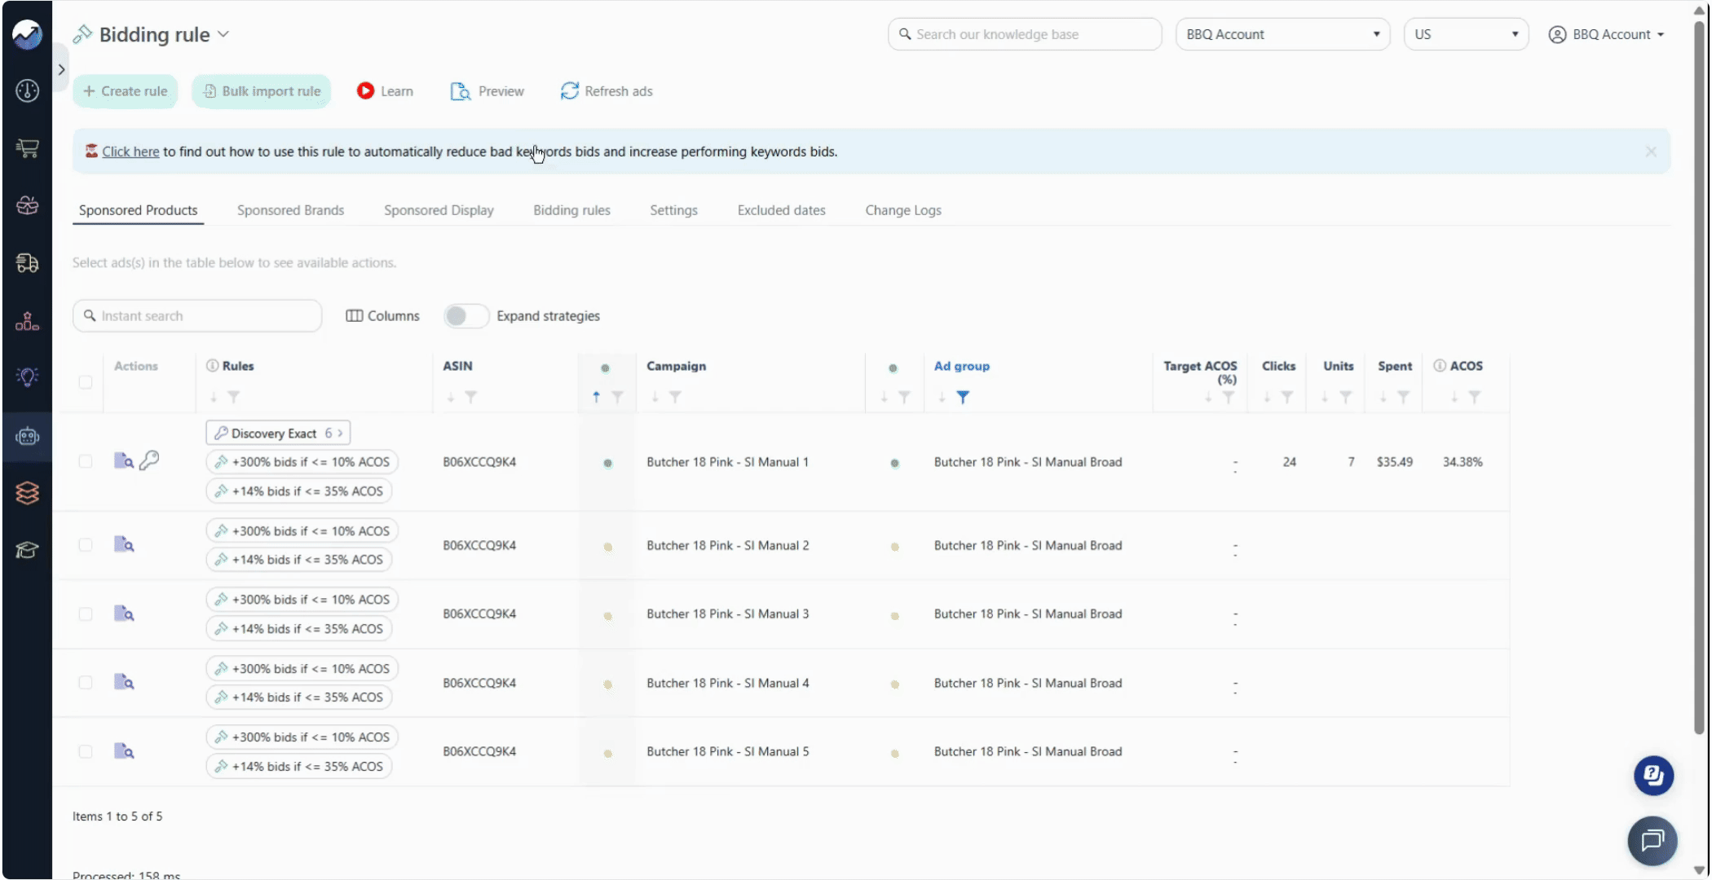
Task: Switch to the Sponsored Display tab
Action: [x=439, y=210]
